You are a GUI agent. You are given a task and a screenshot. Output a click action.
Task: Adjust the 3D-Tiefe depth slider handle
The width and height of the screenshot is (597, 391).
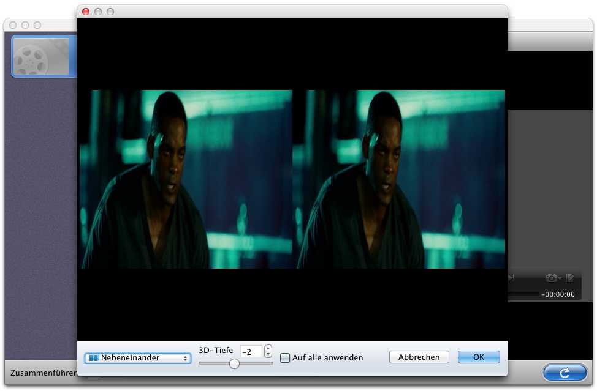tap(235, 364)
